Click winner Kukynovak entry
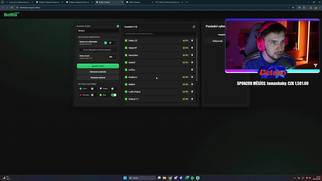 pos(218,41)
